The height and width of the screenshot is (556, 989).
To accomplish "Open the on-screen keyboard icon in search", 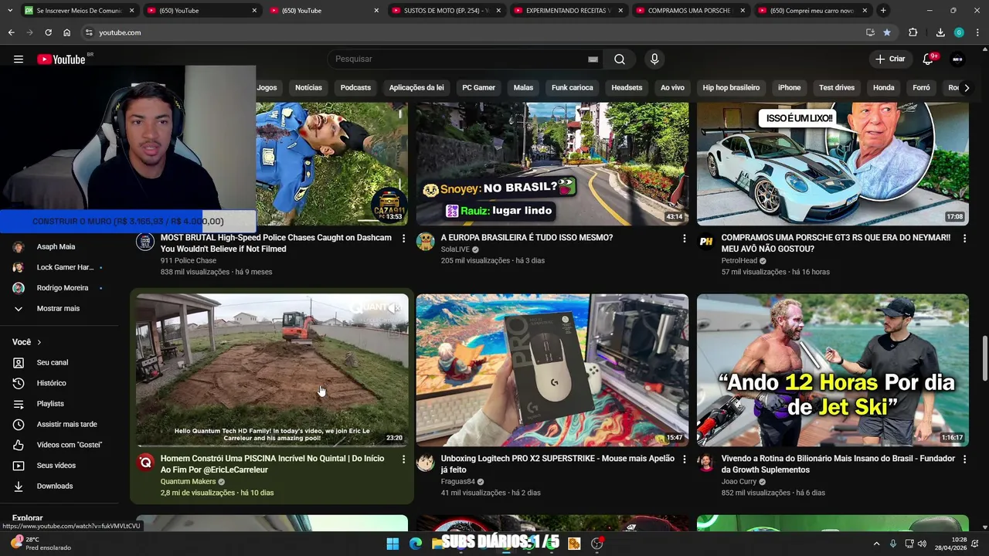I will coord(593,59).
